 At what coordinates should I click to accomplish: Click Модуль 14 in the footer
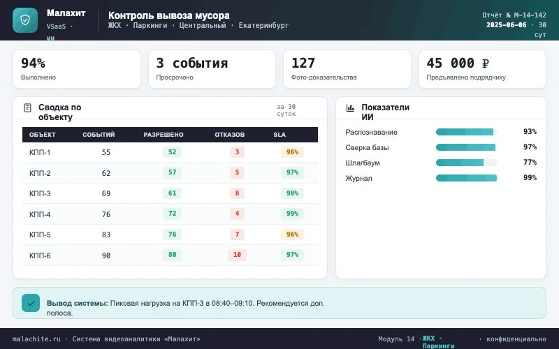tap(396, 339)
